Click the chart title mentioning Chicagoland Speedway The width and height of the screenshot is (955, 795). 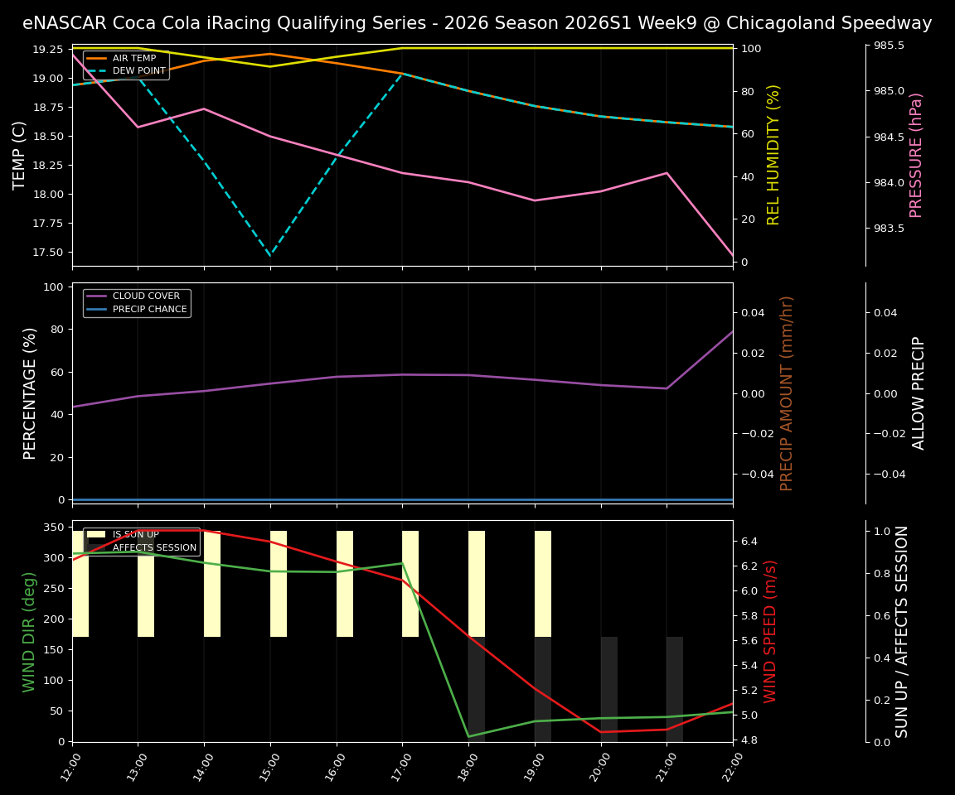click(x=477, y=22)
